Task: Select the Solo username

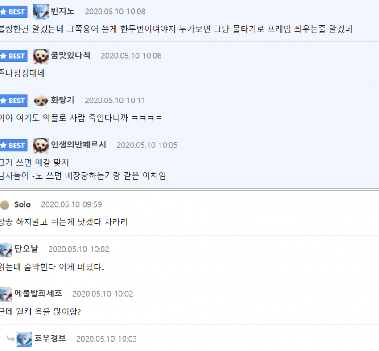Action: [22, 205]
